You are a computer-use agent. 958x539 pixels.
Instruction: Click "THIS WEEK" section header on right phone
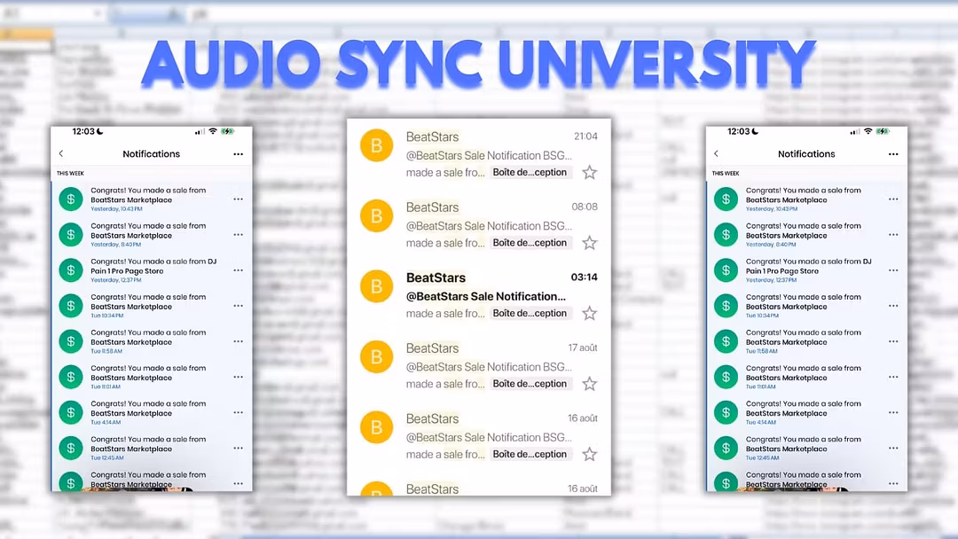(x=726, y=174)
